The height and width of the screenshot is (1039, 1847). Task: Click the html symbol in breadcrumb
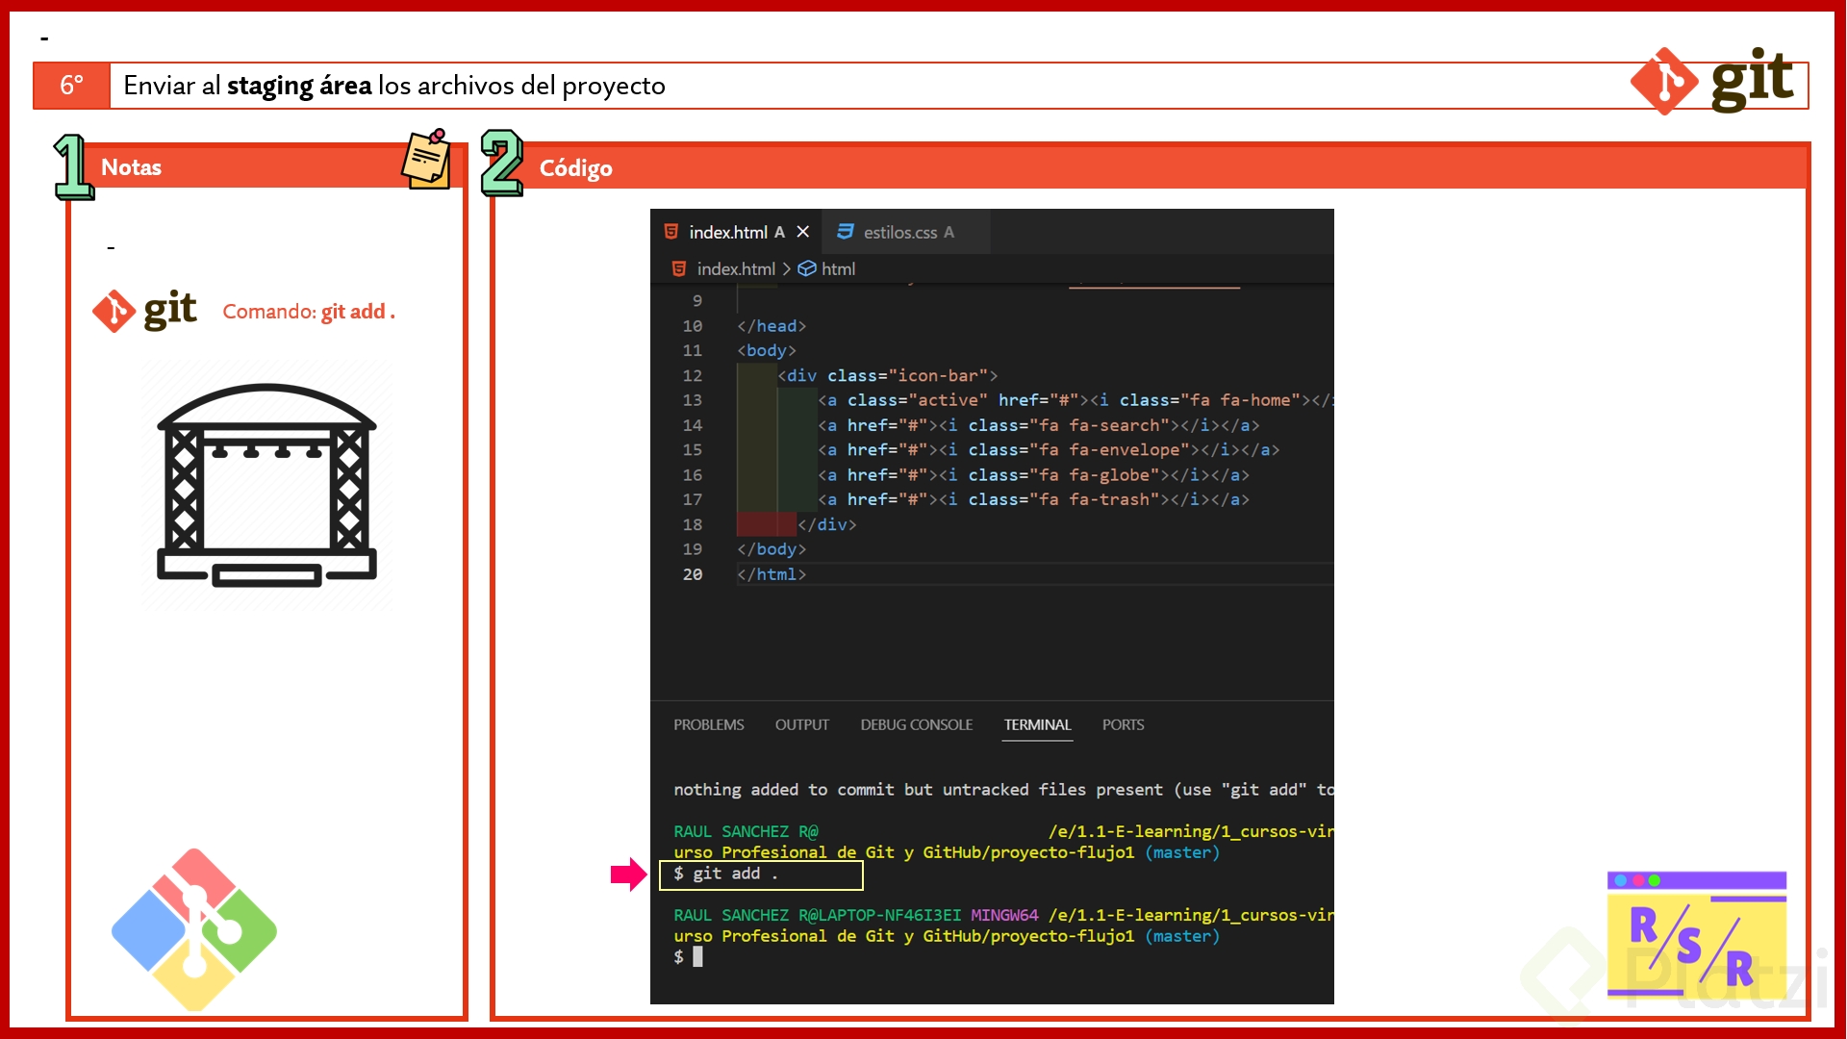point(838,269)
